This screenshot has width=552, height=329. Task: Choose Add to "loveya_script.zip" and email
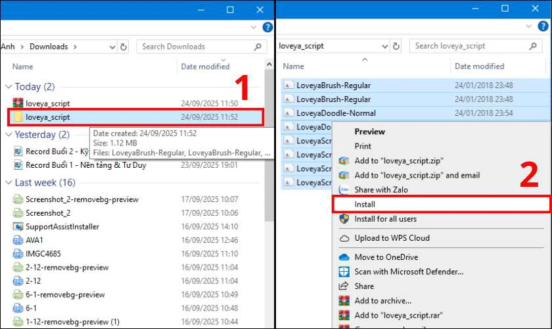(x=417, y=175)
